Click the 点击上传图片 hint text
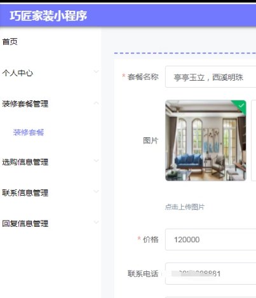The image size is (256, 298). pos(185,207)
